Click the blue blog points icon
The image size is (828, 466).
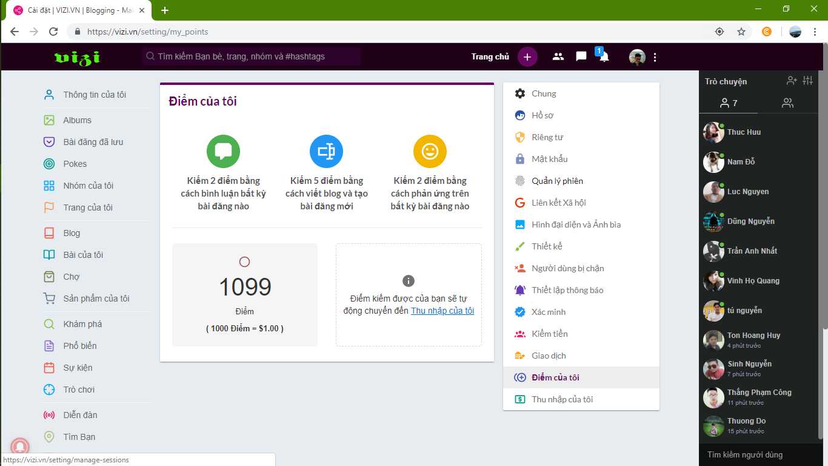click(326, 152)
